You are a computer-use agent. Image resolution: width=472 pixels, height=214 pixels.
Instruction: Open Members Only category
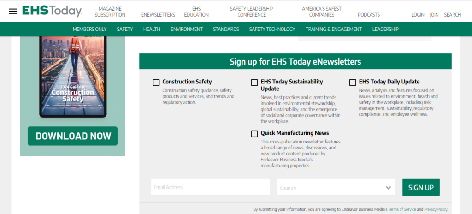(90, 29)
